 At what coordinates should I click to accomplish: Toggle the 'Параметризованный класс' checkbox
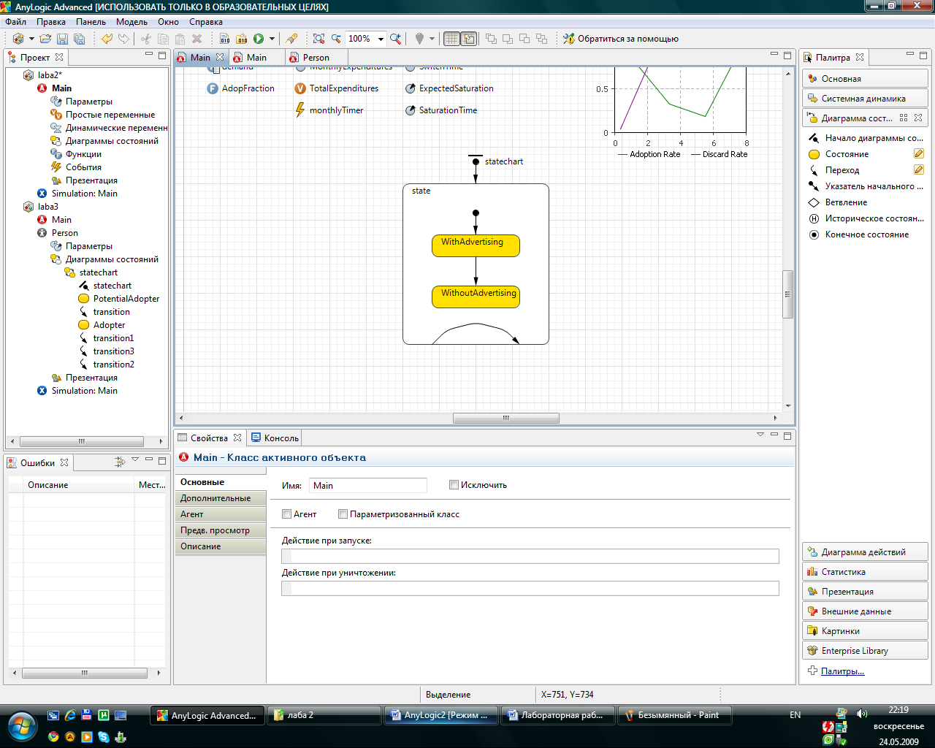click(343, 514)
